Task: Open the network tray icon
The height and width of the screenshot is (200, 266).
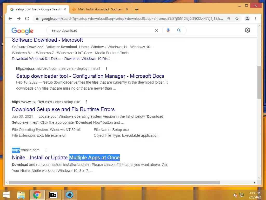Action: click(x=242, y=195)
